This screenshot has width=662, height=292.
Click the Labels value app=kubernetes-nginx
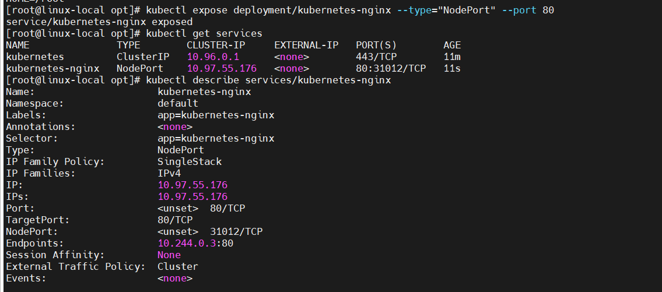click(x=216, y=115)
